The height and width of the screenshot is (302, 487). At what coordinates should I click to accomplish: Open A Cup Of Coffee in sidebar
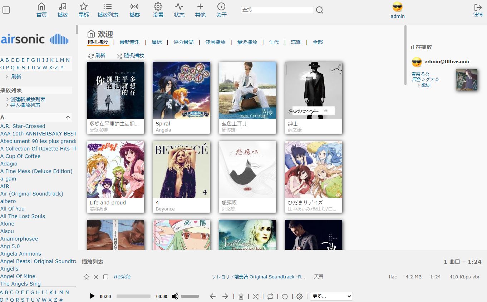[20, 156]
